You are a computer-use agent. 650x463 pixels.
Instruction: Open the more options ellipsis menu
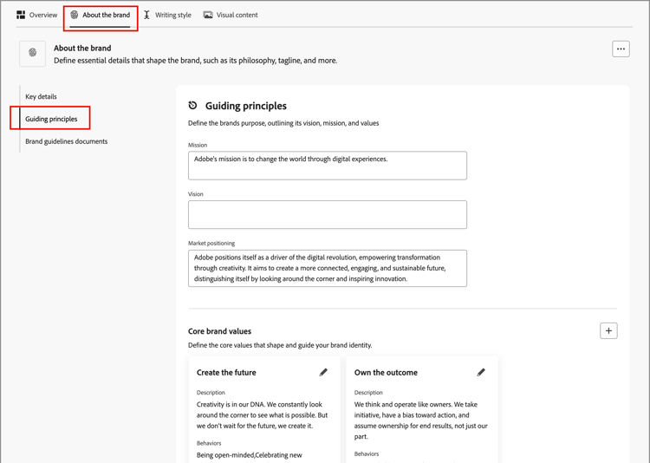(621, 49)
